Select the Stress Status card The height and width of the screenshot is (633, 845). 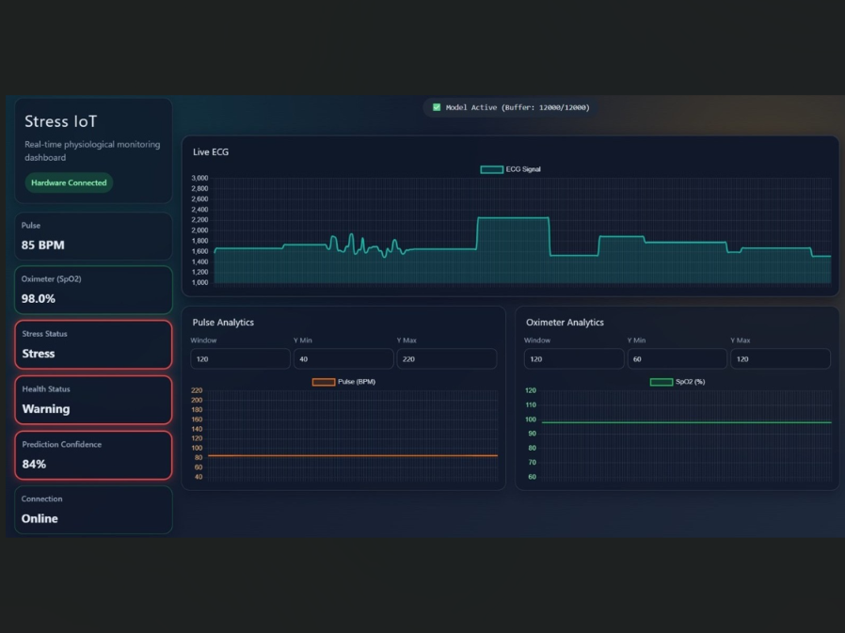coord(93,345)
